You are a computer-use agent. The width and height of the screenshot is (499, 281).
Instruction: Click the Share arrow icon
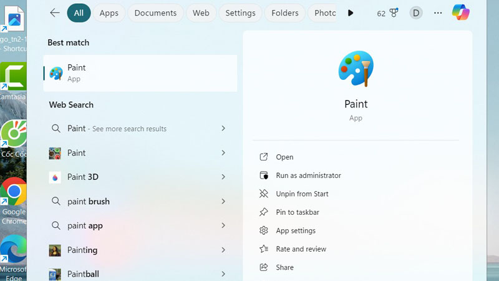click(x=263, y=267)
